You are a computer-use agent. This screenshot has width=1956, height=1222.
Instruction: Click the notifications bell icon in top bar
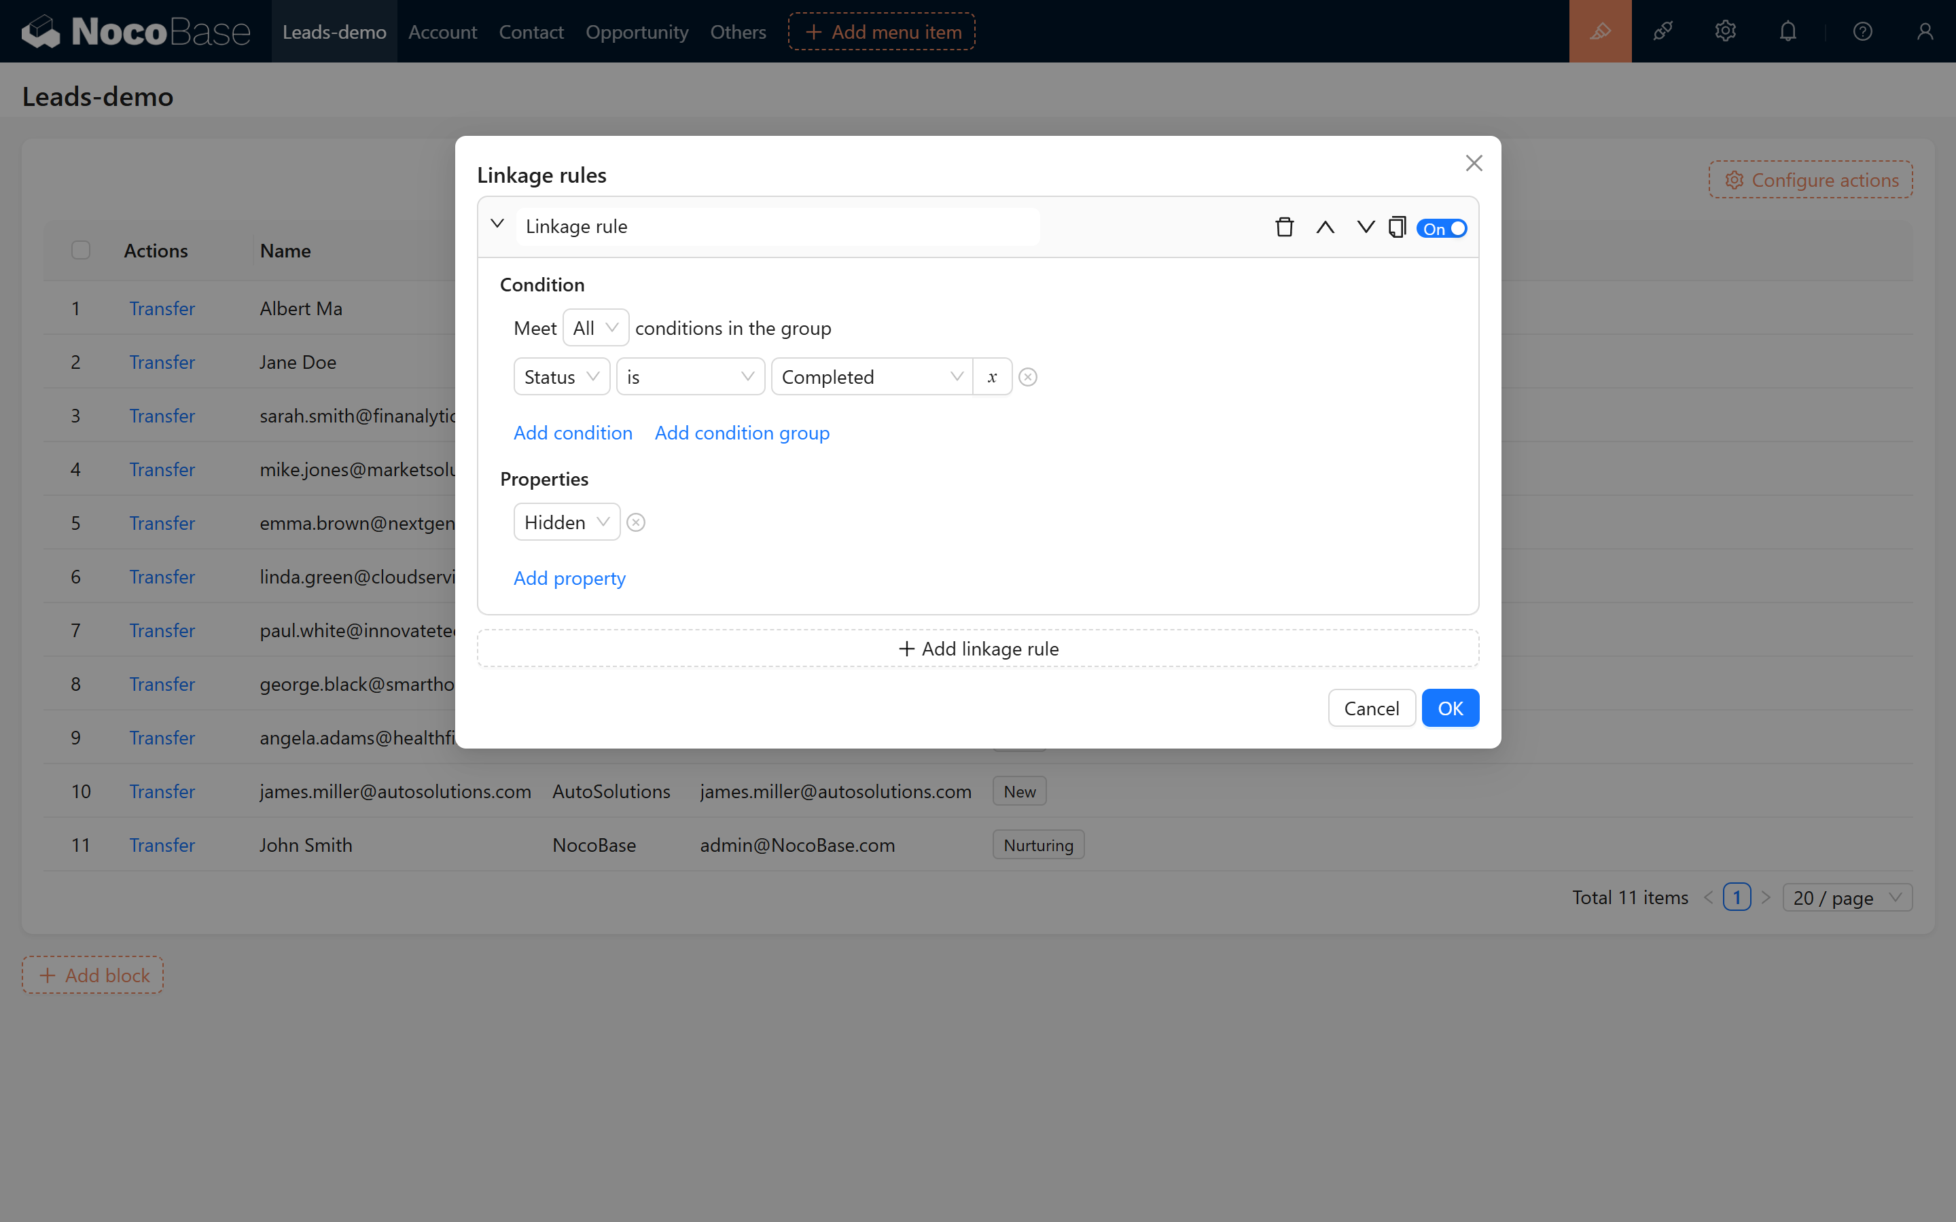pos(1788,31)
